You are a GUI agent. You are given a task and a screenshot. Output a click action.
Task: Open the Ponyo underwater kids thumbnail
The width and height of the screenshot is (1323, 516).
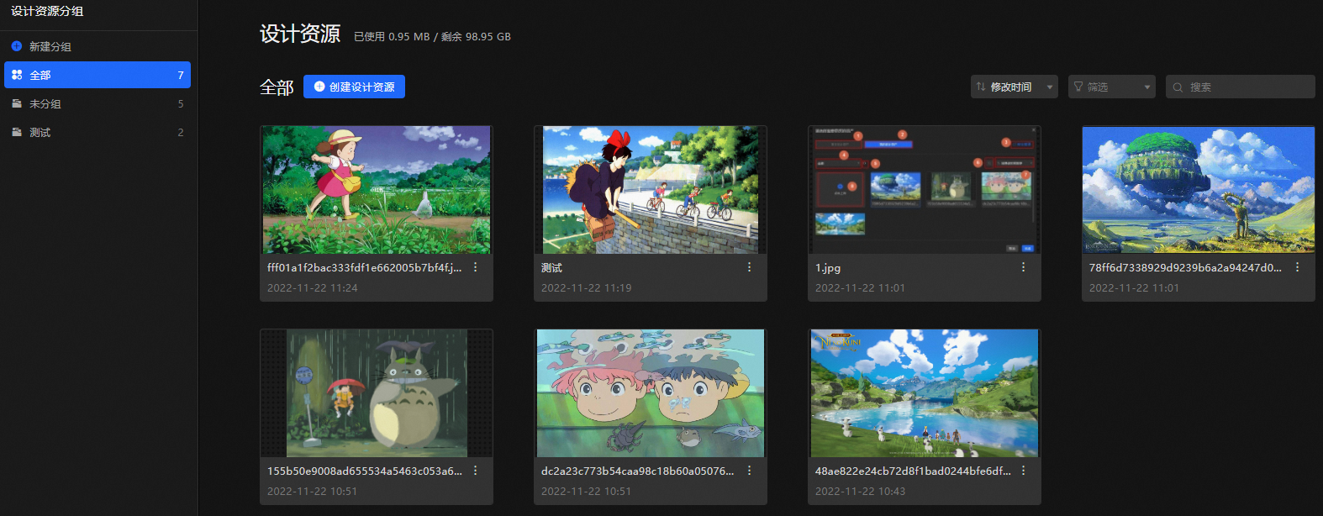coord(651,393)
